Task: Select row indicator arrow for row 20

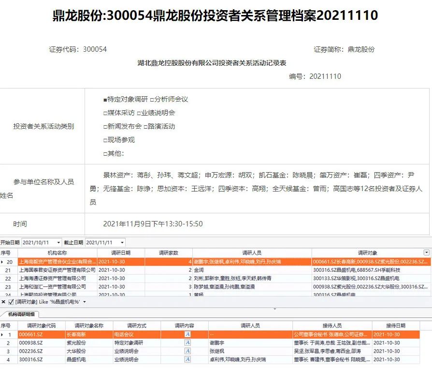Action: pos(2,262)
